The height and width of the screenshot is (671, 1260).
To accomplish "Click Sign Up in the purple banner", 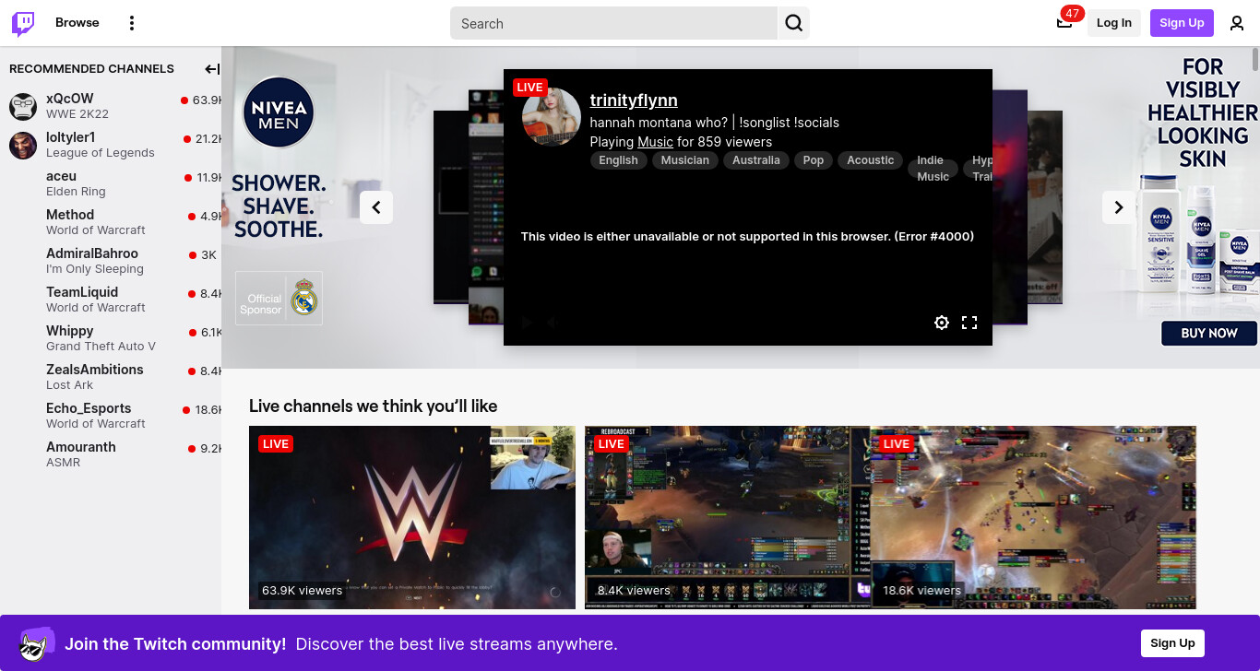I will pos(1172,643).
